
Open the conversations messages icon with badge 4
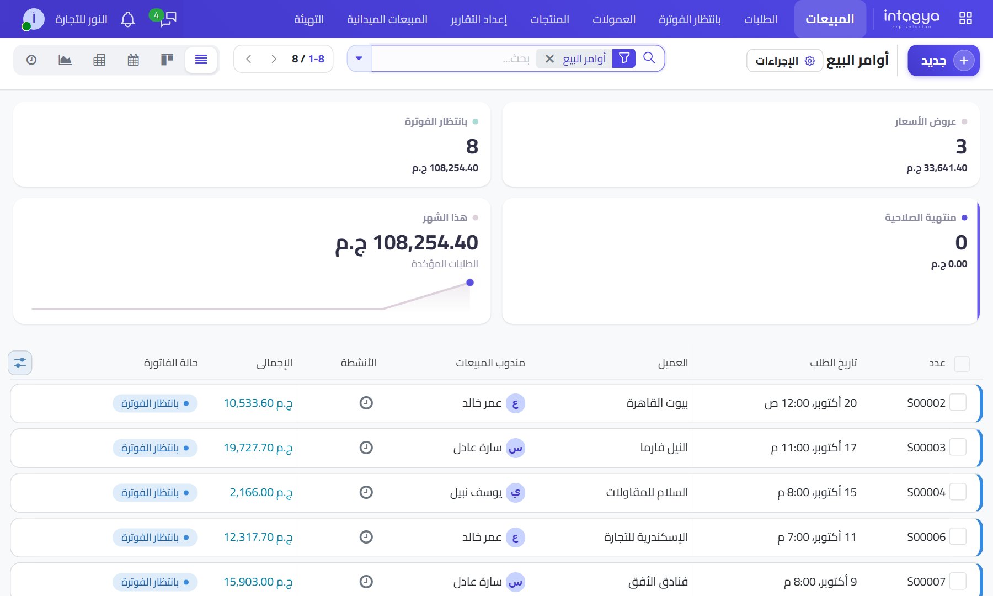click(164, 18)
